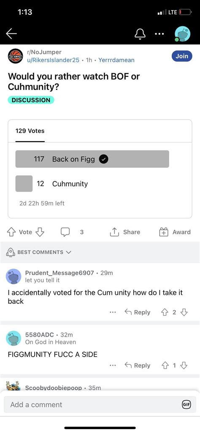Tap the back arrow icon
This screenshot has width=200, height=433.
11,34
